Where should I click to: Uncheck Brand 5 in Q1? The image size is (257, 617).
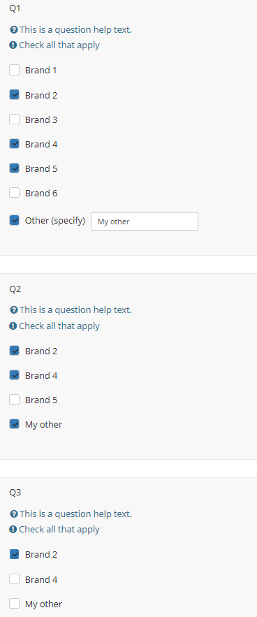pos(14,168)
